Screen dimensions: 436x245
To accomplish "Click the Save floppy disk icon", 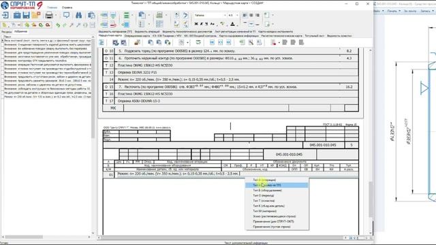I will (26, 15).
